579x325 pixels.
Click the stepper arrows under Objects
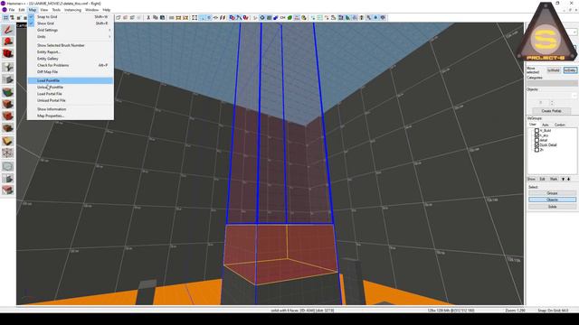coord(552,103)
